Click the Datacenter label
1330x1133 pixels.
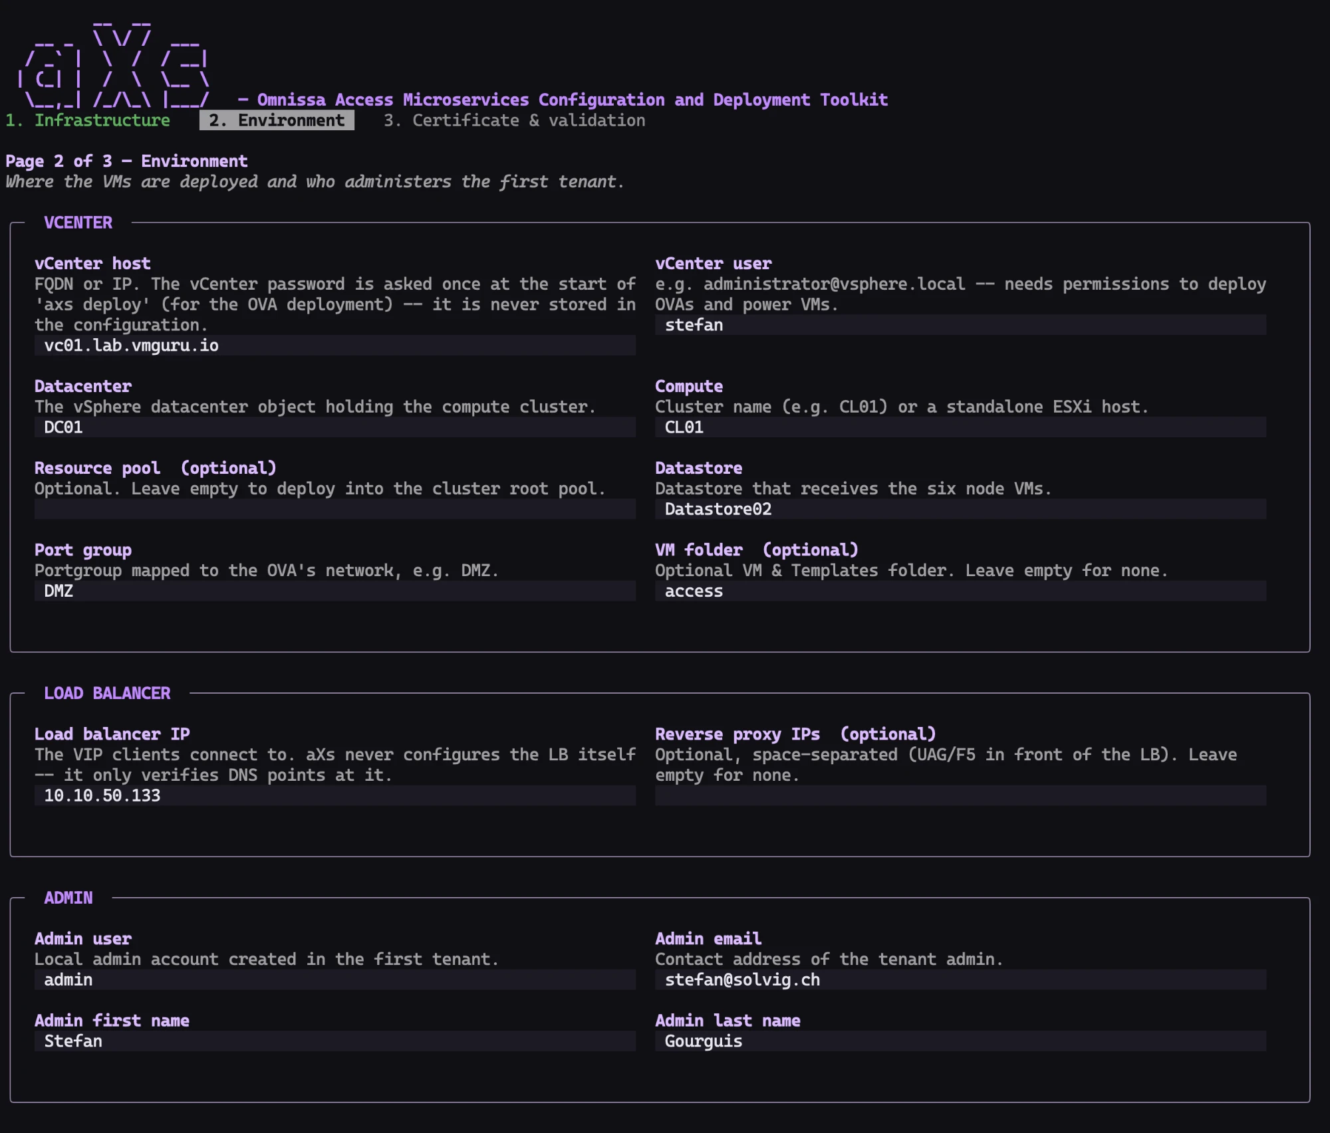[83, 386]
